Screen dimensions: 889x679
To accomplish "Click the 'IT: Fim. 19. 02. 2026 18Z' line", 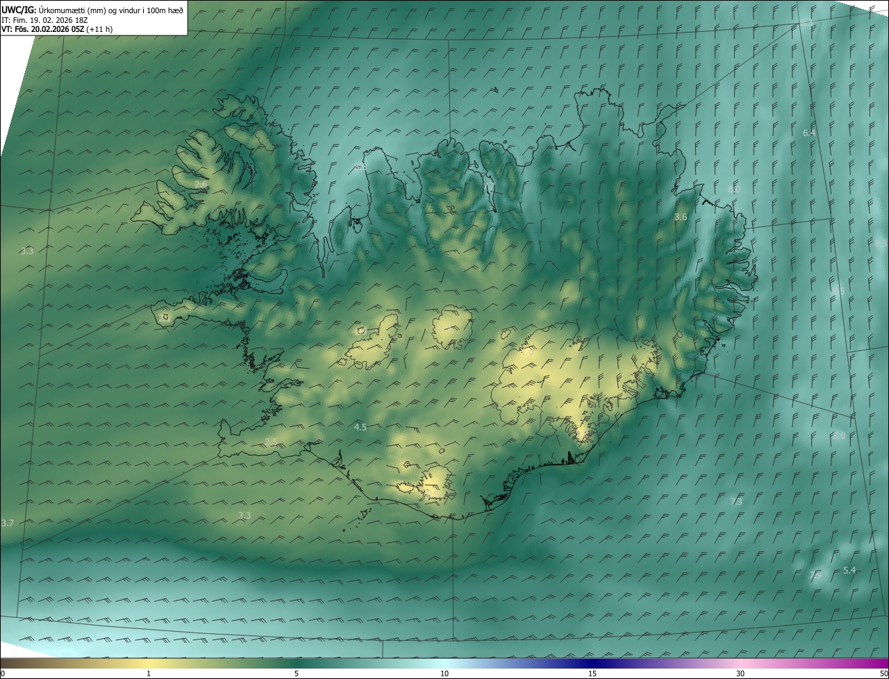I will pos(44,20).
